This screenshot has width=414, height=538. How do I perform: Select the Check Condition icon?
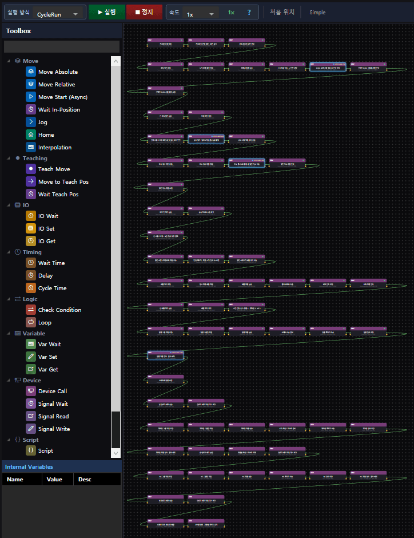pyautogui.click(x=31, y=310)
